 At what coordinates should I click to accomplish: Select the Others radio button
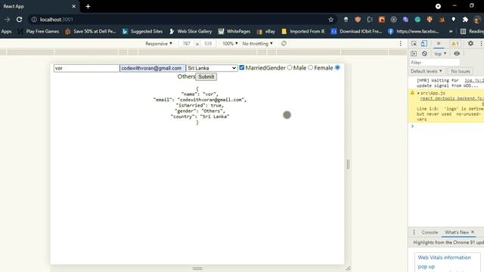pyautogui.click(x=337, y=67)
